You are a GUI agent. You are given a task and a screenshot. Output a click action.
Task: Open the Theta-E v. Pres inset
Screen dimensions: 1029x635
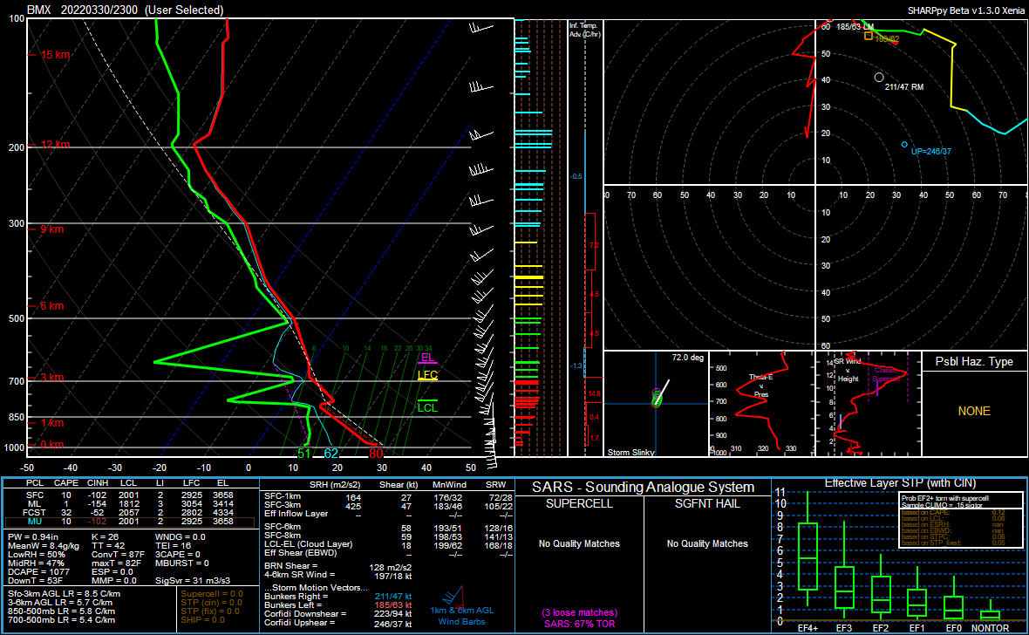point(761,403)
